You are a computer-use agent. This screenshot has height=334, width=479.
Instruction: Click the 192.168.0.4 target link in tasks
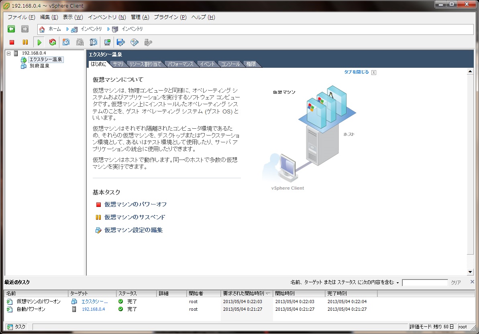(93, 309)
